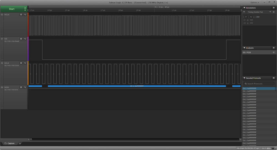This screenshot has height=150, width=277.
Task: Click the double-chevron icon beside Capture tab
Action: [x=20, y=143]
